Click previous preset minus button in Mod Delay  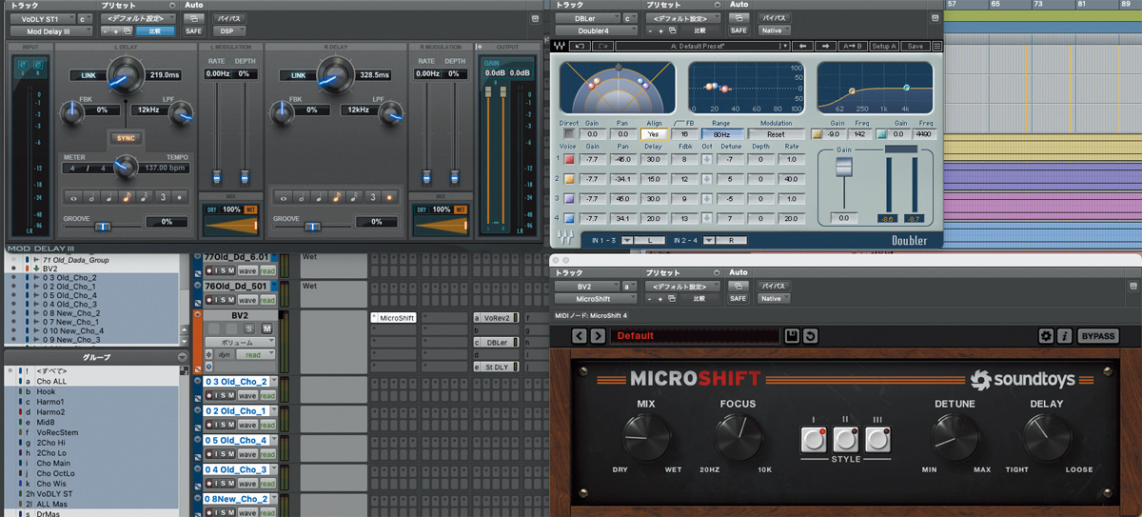[105, 30]
